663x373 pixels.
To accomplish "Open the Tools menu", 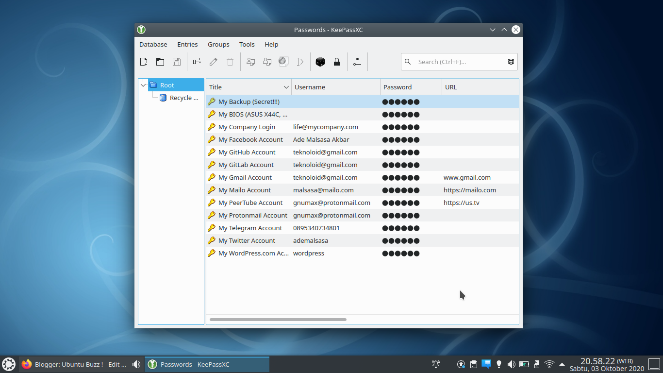I will 247,44.
